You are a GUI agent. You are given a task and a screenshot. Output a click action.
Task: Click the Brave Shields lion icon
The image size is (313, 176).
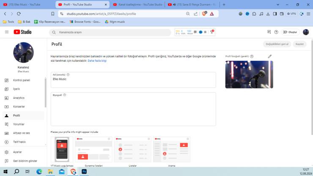(203, 14)
